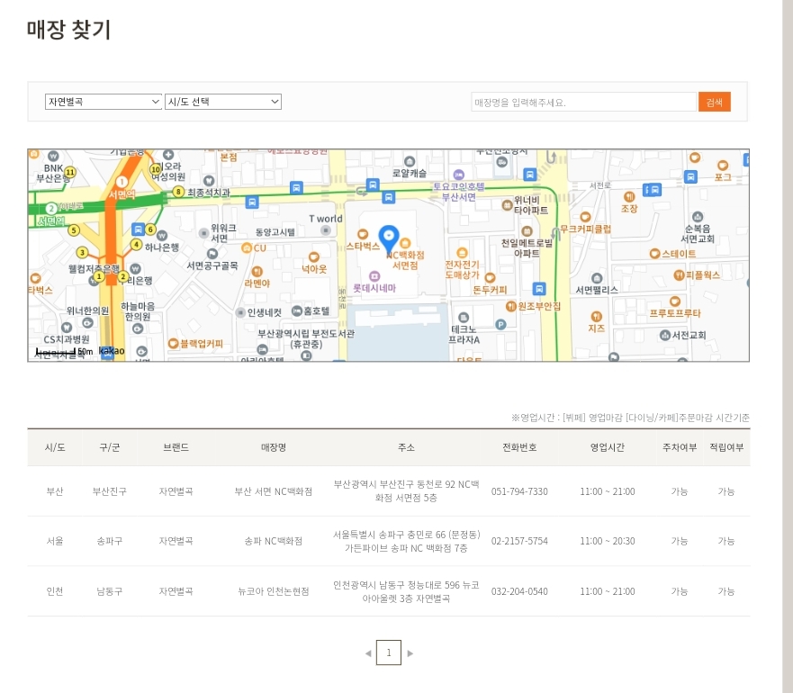The height and width of the screenshot is (693, 793).
Task: Click the blue location pin on the map
Action: [389, 238]
